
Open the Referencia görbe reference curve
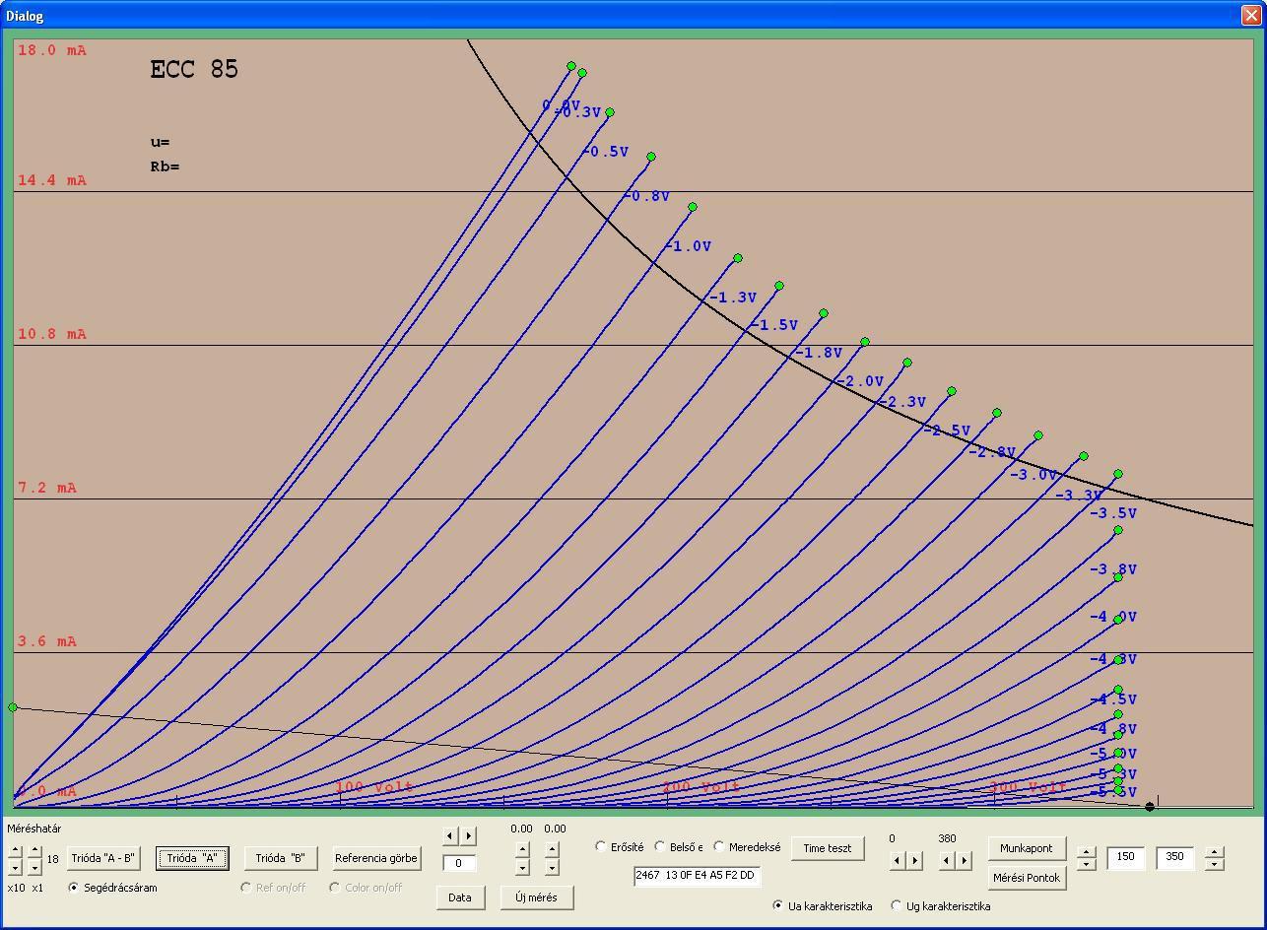(376, 858)
